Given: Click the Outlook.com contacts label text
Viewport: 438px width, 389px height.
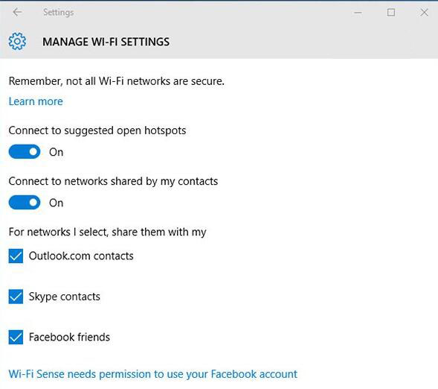Looking at the screenshot, I should click(81, 256).
